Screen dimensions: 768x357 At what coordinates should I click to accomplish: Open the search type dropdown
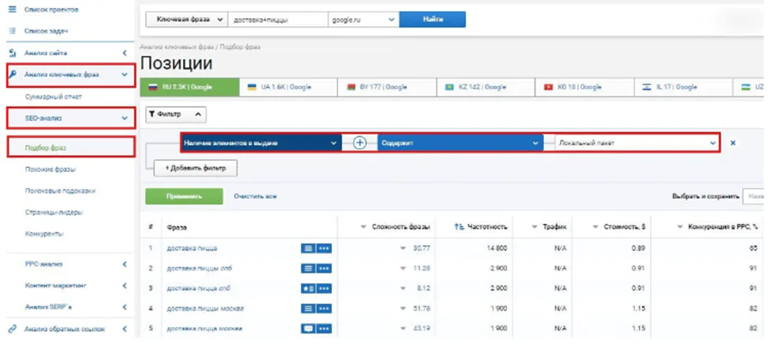(x=187, y=20)
